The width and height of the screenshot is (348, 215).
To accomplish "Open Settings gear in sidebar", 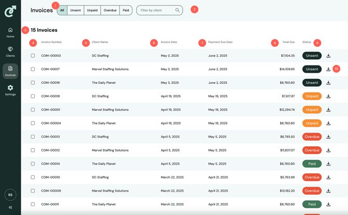I will pos(10,90).
